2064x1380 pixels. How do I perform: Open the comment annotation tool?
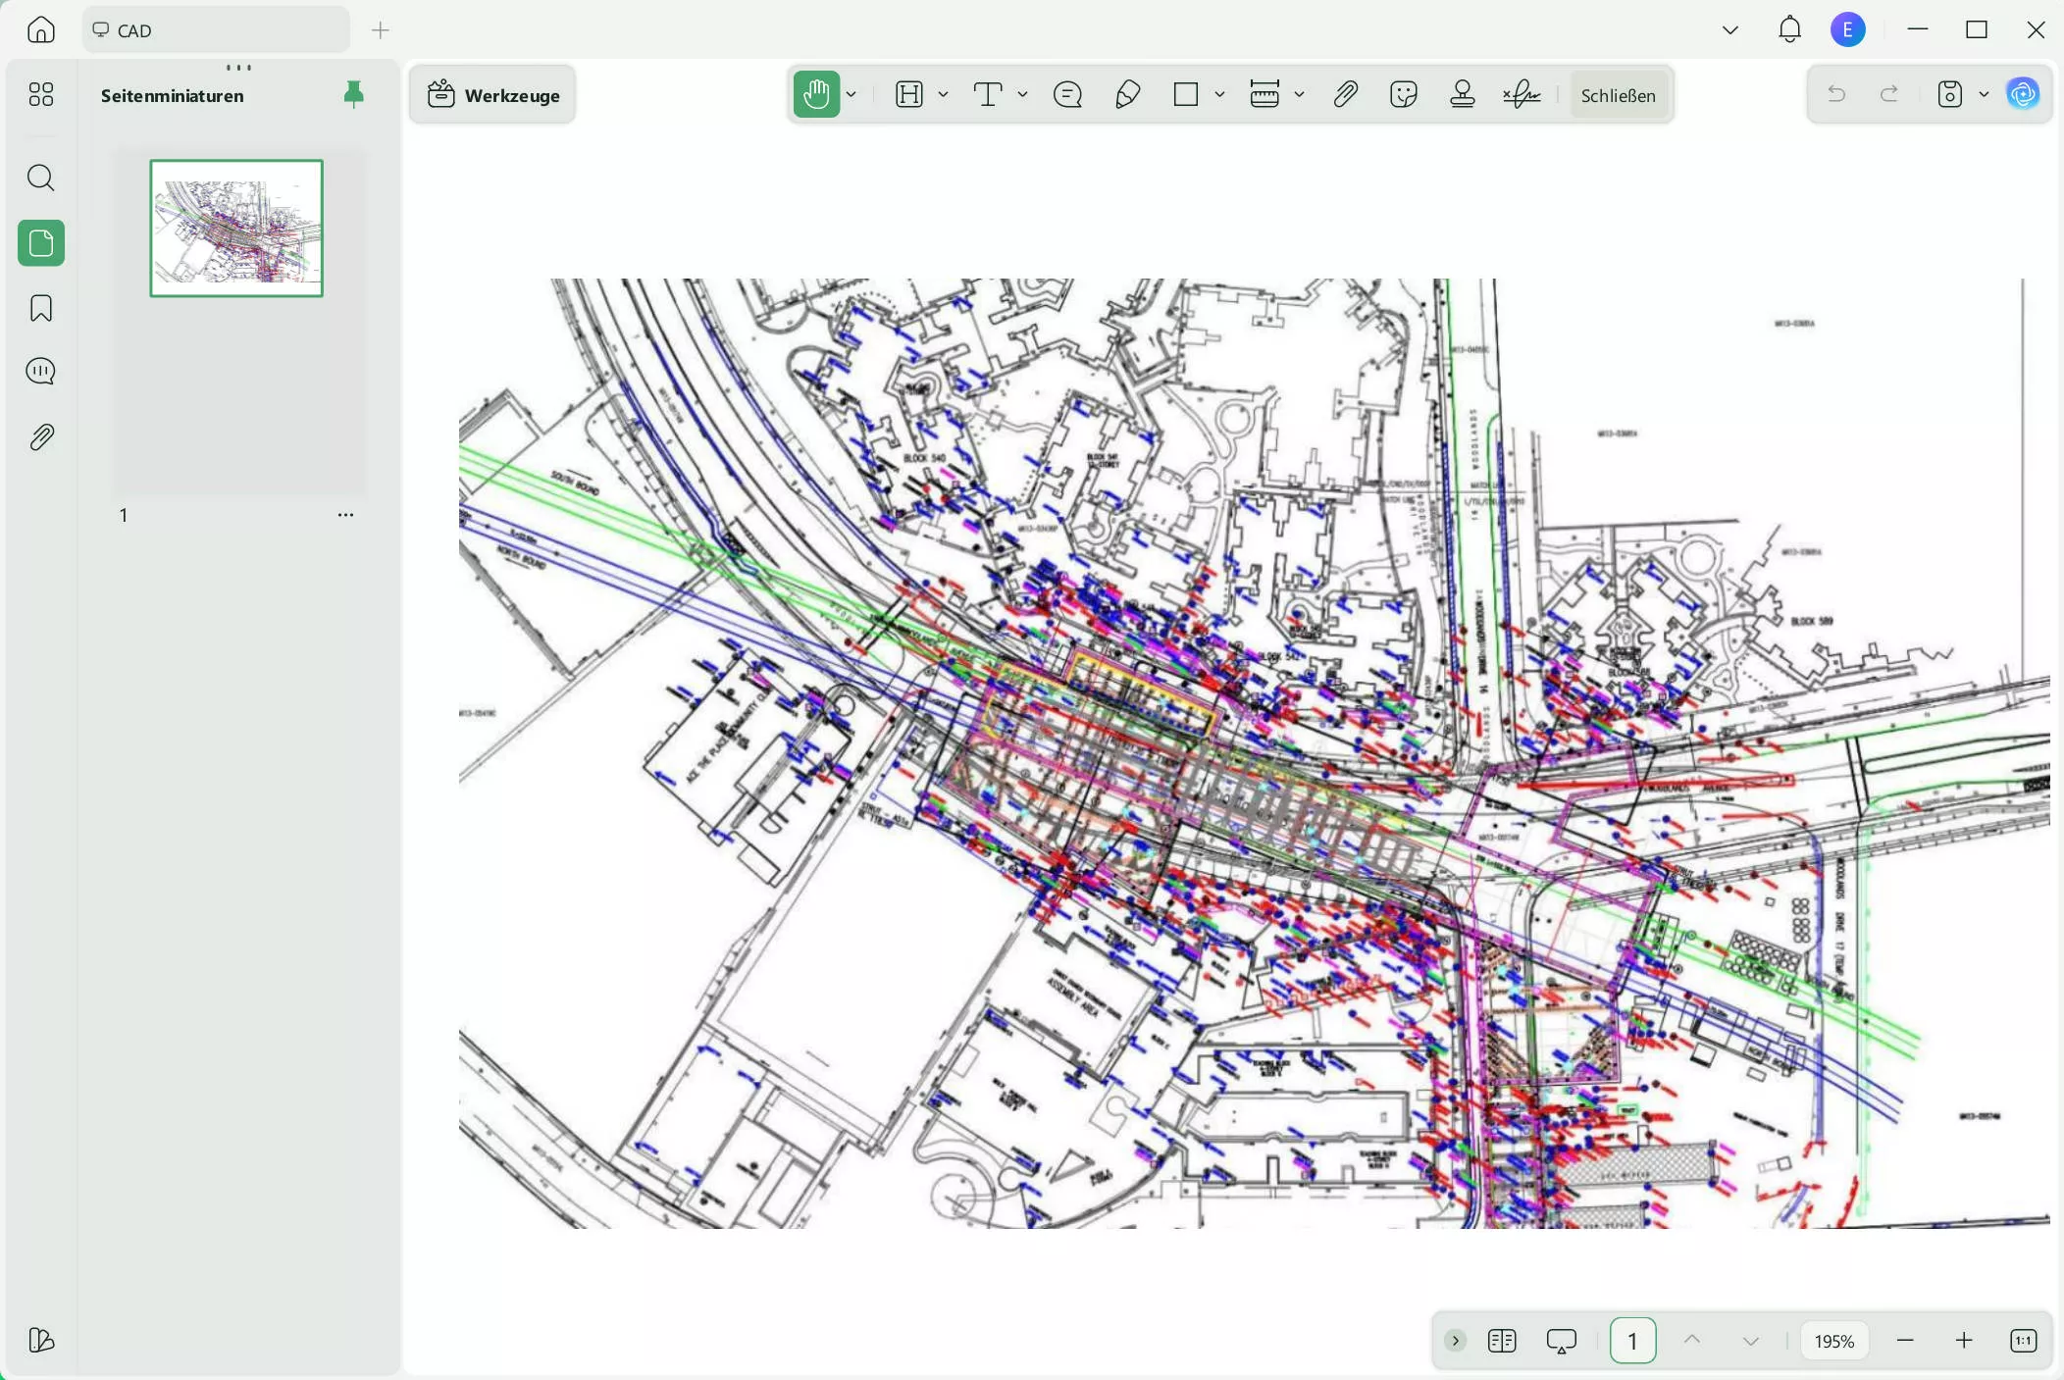click(1067, 94)
